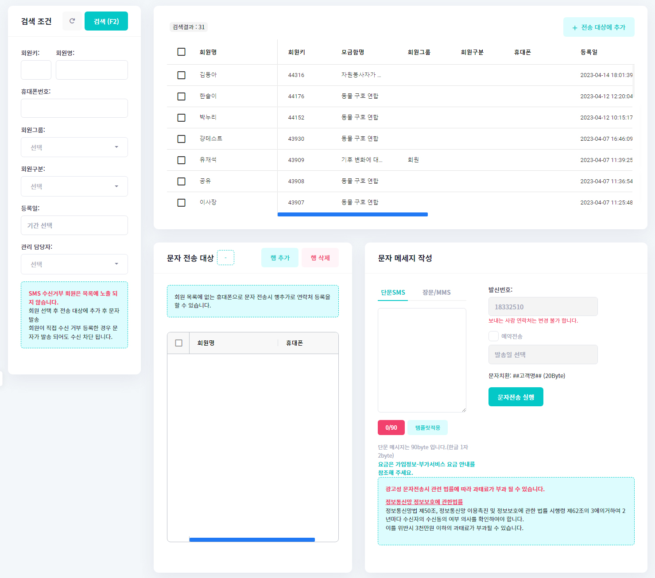Open the 정보통신망 정보보호에 관한법률 link
This screenshot has width=655, height=578.
point(424,502)
